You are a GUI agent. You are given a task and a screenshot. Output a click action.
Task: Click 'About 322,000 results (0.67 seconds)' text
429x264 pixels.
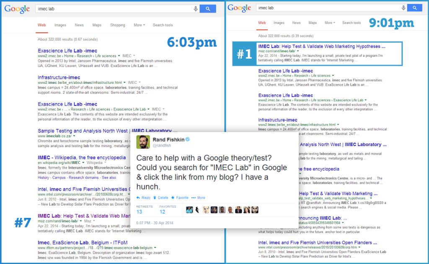pos(67,39)
